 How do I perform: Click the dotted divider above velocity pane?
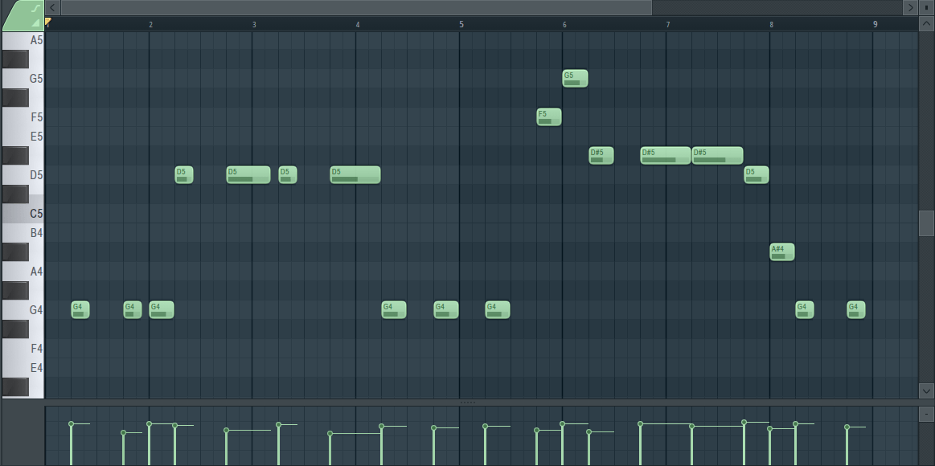[x=468, y=402]
